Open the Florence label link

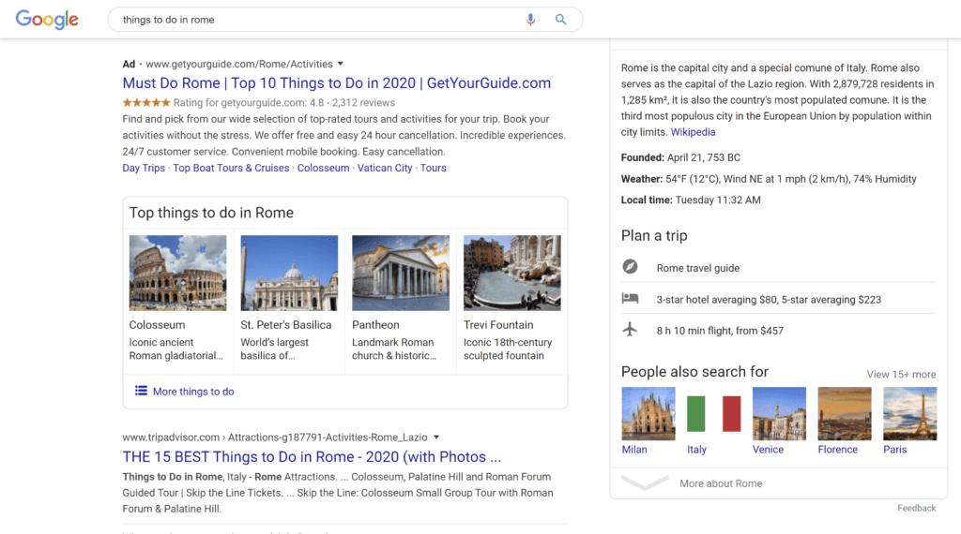click(x=838, y=450)
